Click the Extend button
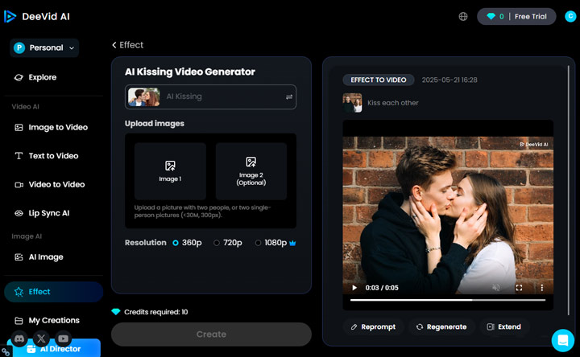This screenshot has height=357, width=580. click(504, 326)
